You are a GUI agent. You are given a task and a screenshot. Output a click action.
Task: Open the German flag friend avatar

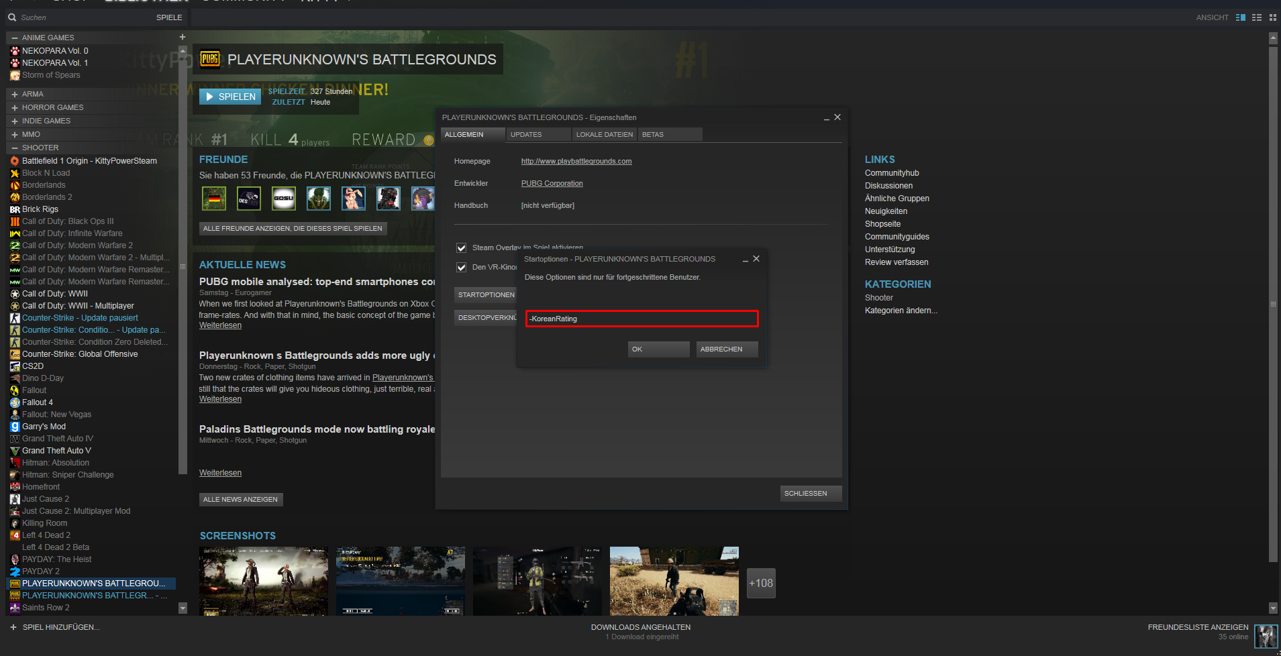coord(214,199)
